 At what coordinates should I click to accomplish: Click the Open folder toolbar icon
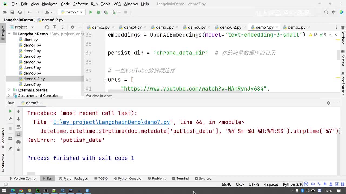pyautogui.click(x=5, y=12)
